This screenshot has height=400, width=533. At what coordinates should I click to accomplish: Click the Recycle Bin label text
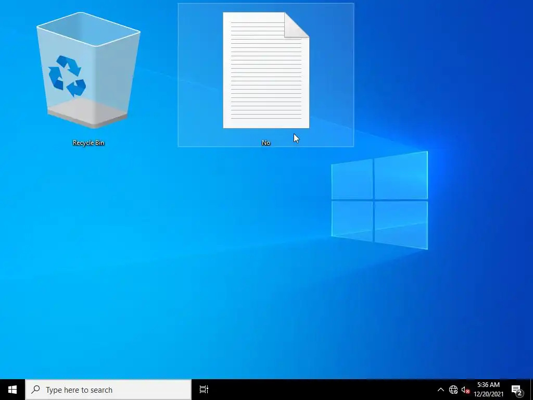(x=88, y=143)
